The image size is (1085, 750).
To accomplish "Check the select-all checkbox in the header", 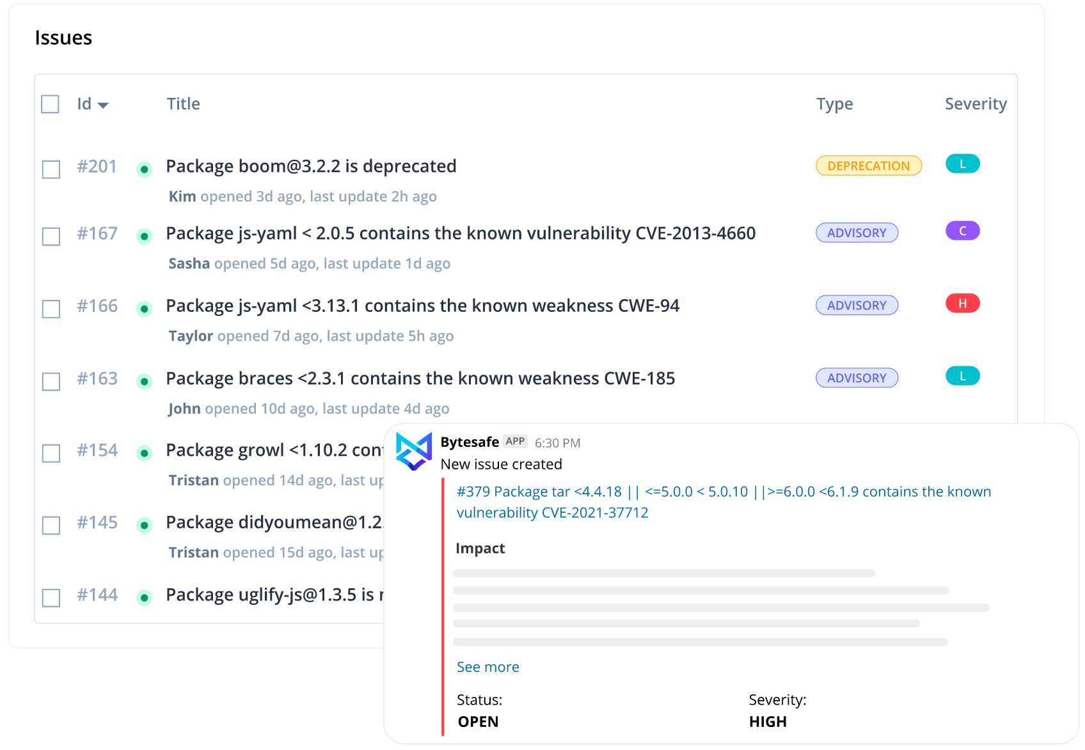I will pos(49,104).
